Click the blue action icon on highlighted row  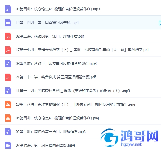[160, 23]
